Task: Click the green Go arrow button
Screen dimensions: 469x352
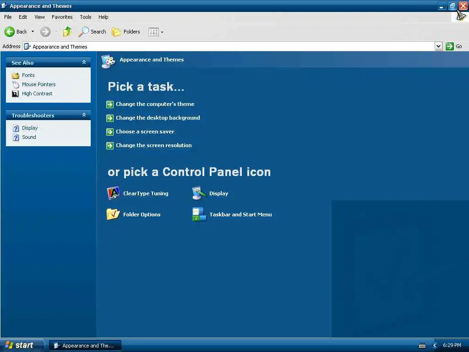Action: 450,46
